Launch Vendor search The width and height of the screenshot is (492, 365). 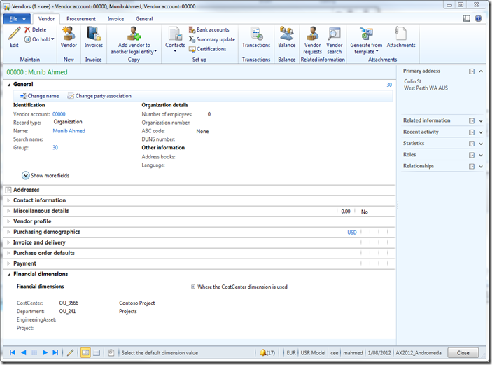pos(334,41)
